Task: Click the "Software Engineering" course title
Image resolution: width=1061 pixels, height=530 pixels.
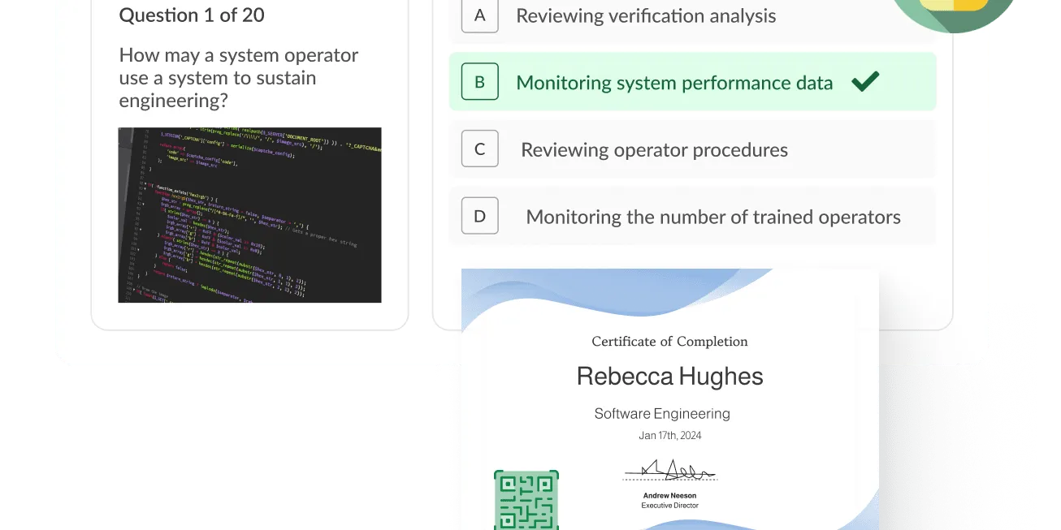Action: 662,414
